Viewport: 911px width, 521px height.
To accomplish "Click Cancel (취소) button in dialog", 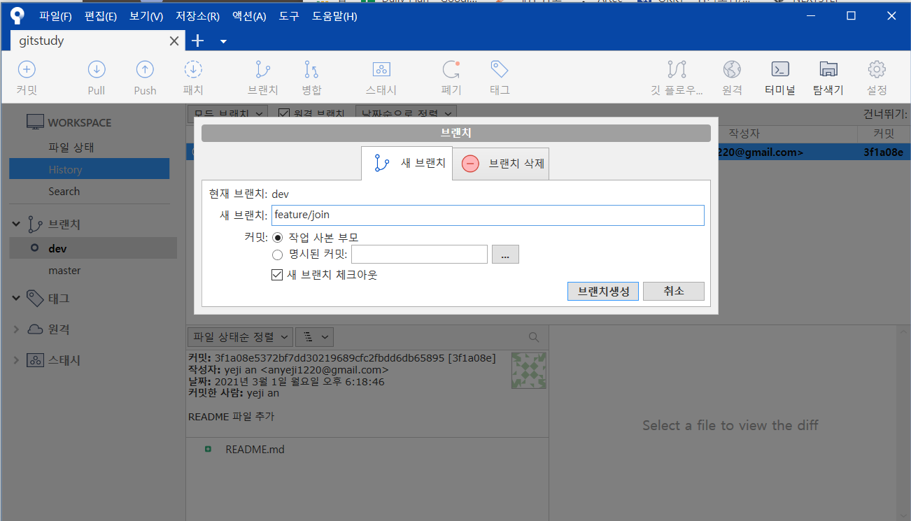I will click(x=673, y=292).
